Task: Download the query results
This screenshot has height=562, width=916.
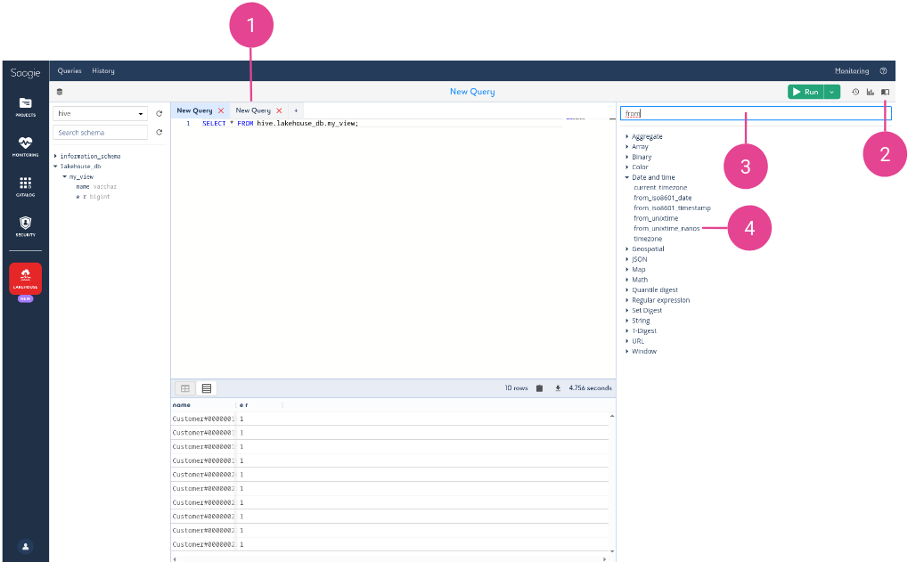Action: 558,388
